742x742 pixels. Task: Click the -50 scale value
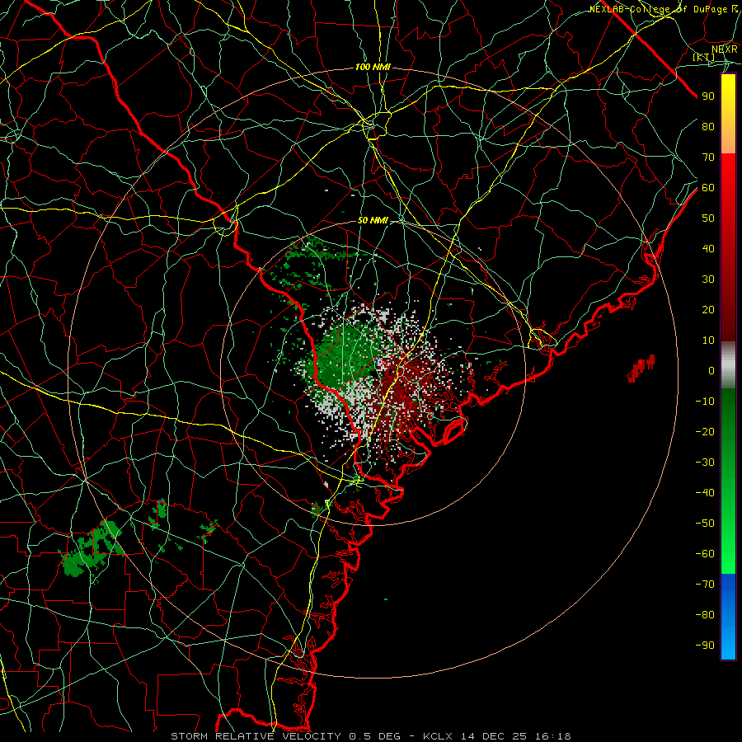[x=705, y=524]
